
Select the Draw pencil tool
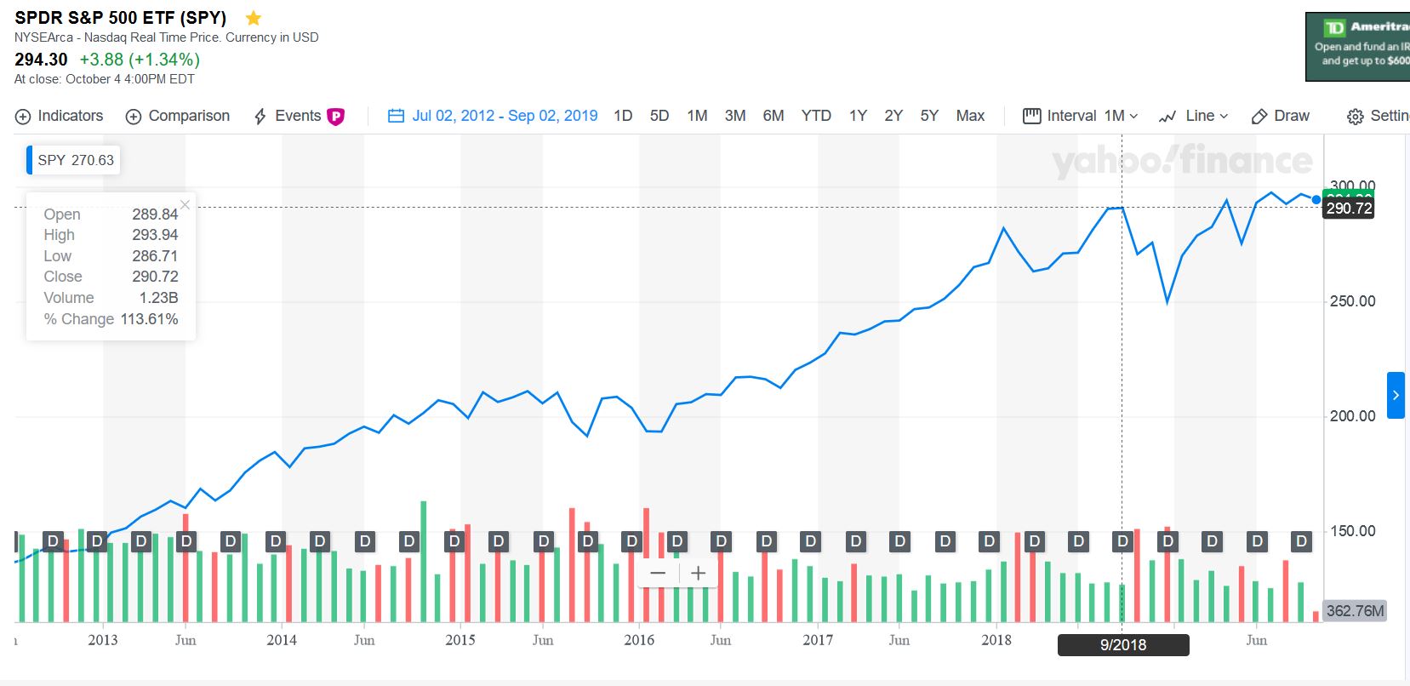[1259, 117]
